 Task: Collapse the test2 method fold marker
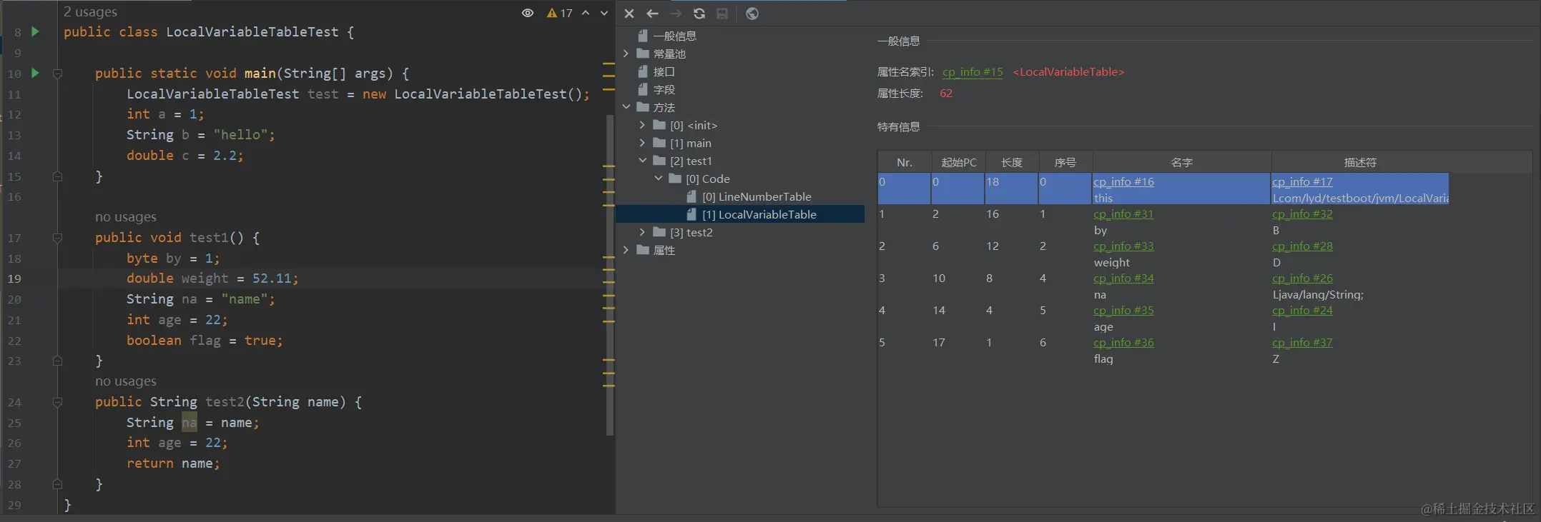tap(58, 402)
